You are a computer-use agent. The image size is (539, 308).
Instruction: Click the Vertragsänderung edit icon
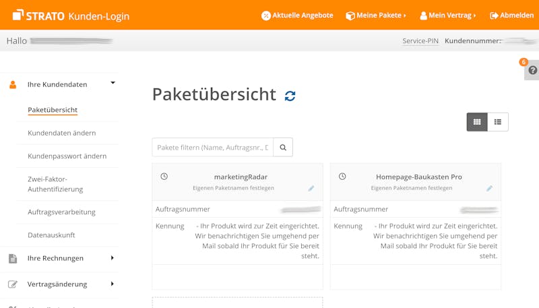tap(13, 284)
